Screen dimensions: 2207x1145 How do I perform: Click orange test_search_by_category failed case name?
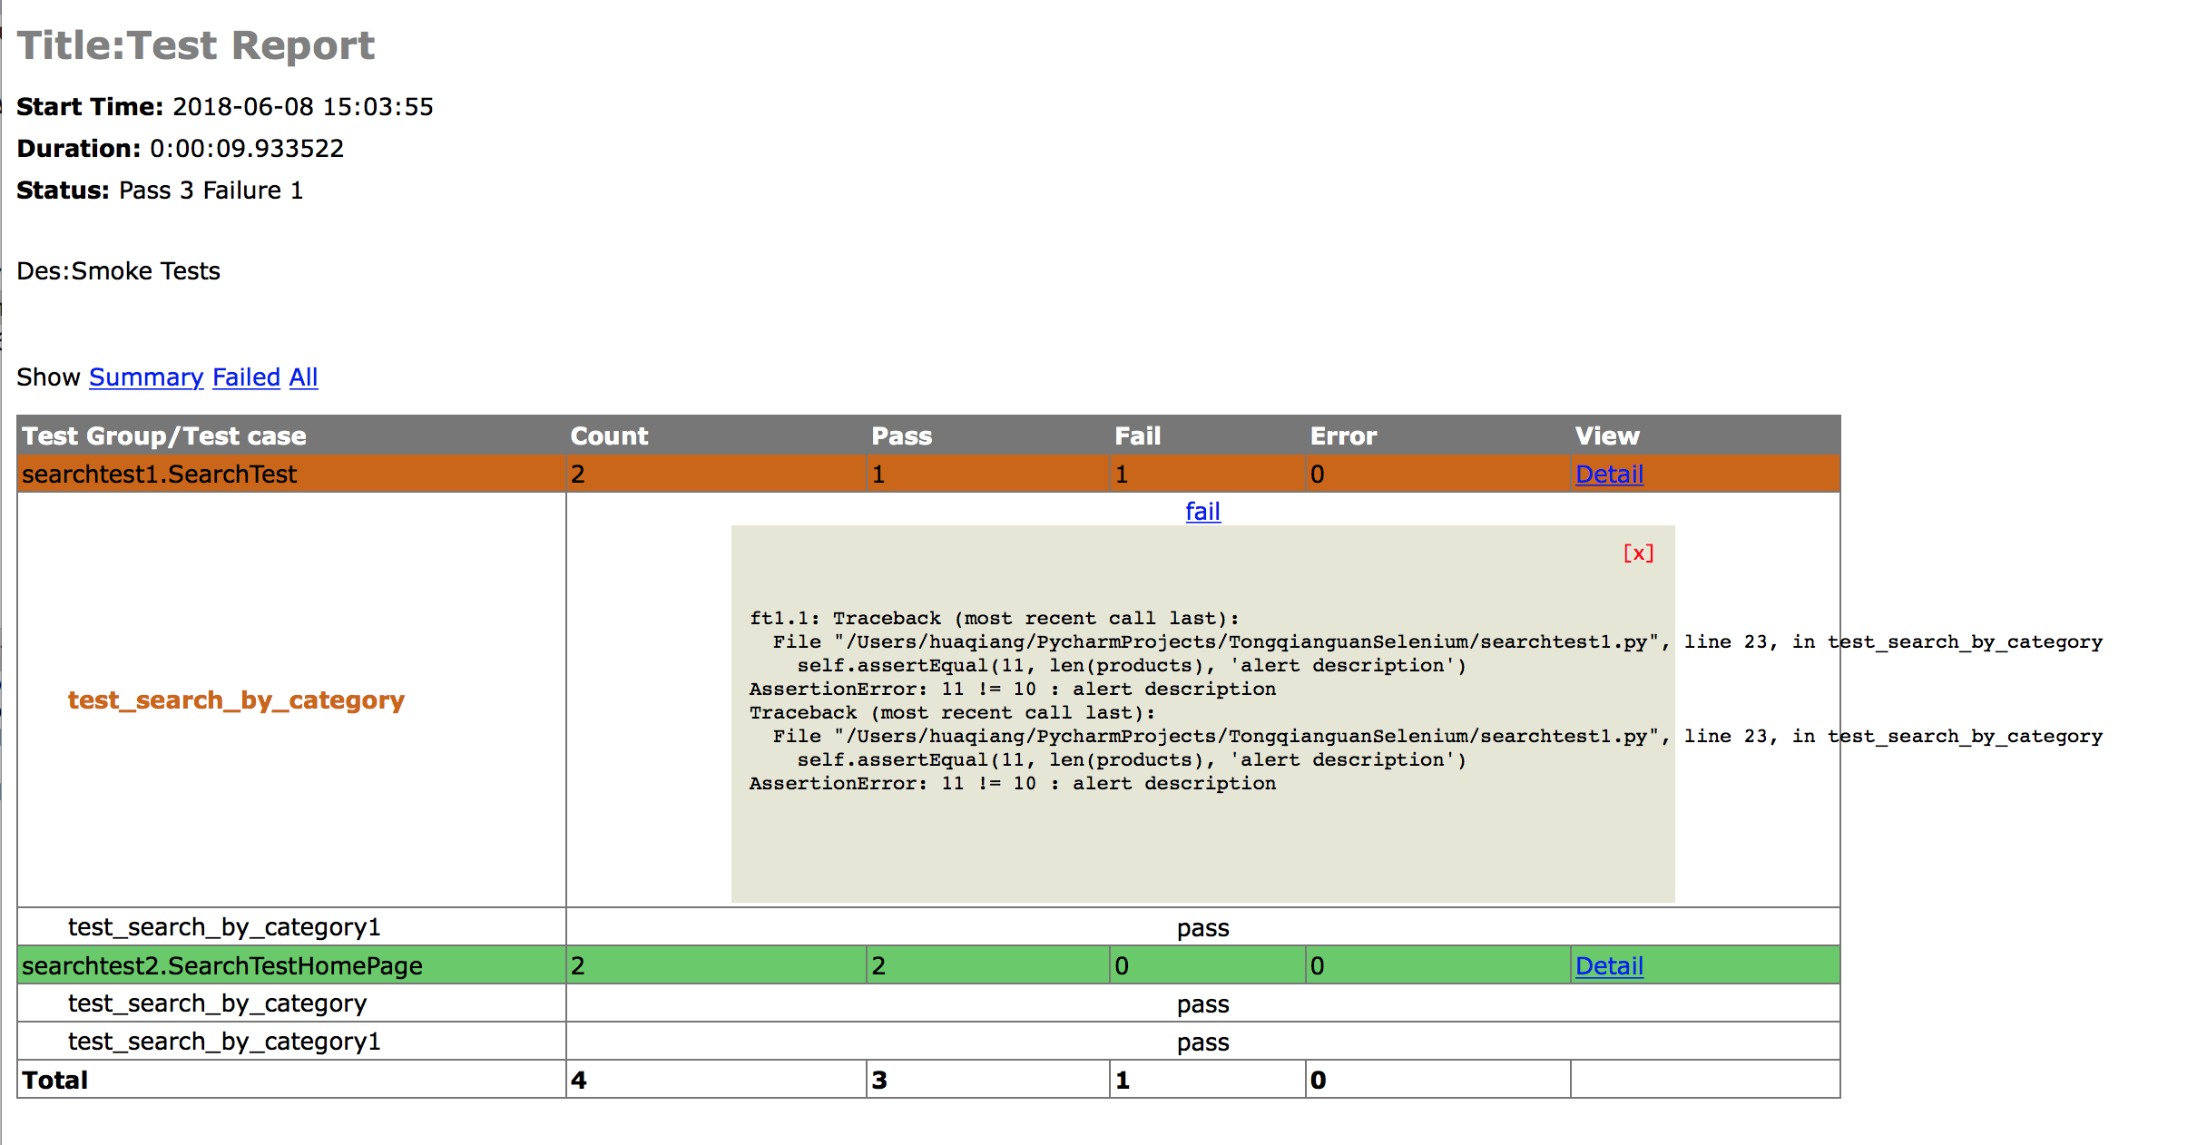[x=236, y=700]
